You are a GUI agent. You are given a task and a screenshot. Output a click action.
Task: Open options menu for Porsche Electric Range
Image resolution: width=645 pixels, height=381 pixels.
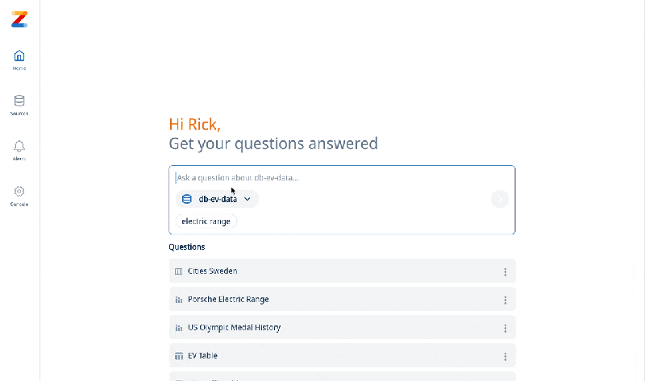click(506, 300)
